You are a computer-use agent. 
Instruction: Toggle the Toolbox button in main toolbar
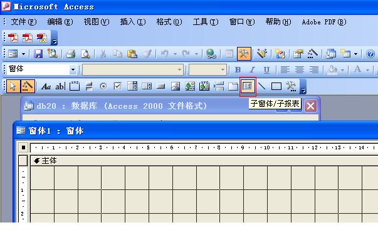pos(244,54)
